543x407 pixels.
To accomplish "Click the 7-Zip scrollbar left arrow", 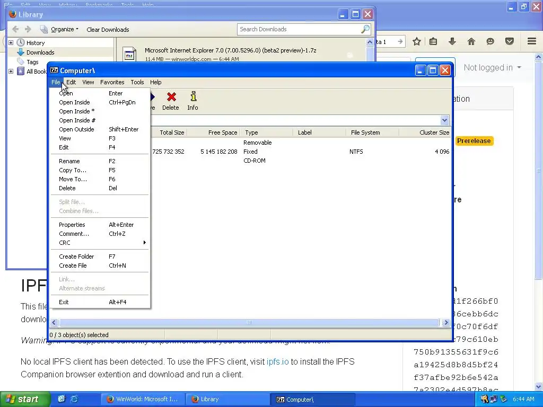I will [x=54, y=323].
